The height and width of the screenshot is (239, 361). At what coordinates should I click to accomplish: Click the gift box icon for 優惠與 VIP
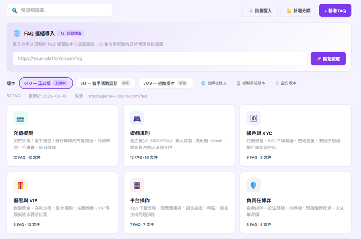pos(20,185)
